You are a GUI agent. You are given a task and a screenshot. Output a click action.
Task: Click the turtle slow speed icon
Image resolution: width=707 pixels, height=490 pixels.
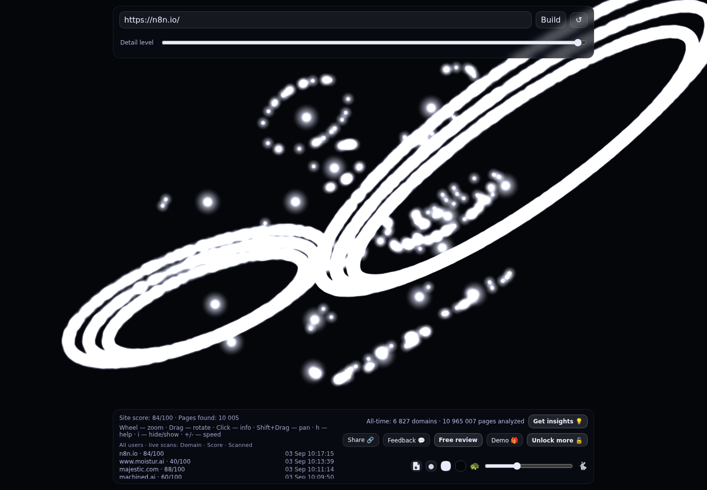[474, 466]
